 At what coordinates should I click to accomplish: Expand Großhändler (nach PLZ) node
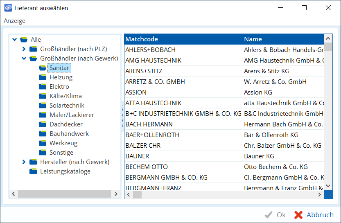click(24, 49)
